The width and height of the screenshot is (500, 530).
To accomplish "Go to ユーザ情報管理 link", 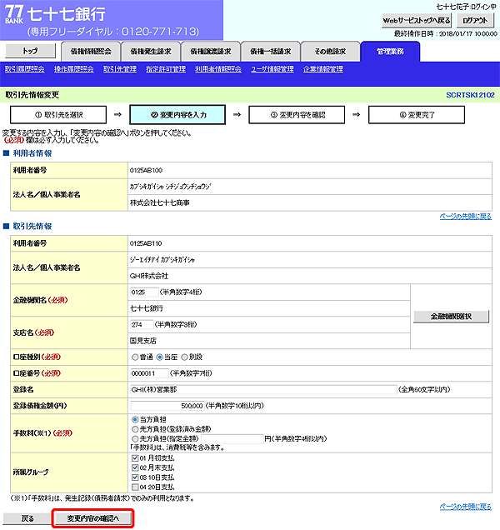I will (x=272, y=69).
